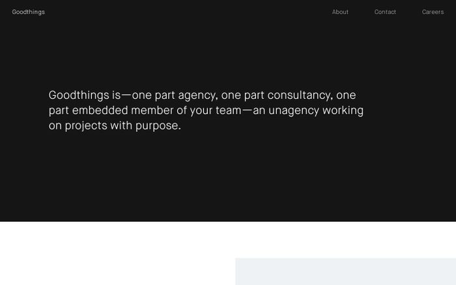Click the word 'embedded' in the headline
Viewport: 456px width, 285px height.
[x=100, y=111]
